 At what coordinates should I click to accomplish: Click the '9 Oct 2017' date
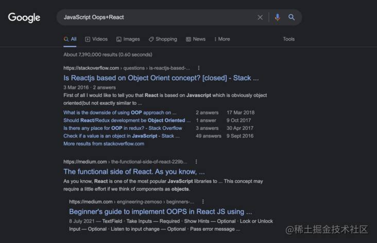point(238,120)
